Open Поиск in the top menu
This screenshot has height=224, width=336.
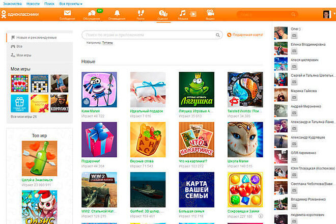click(49, 4)
